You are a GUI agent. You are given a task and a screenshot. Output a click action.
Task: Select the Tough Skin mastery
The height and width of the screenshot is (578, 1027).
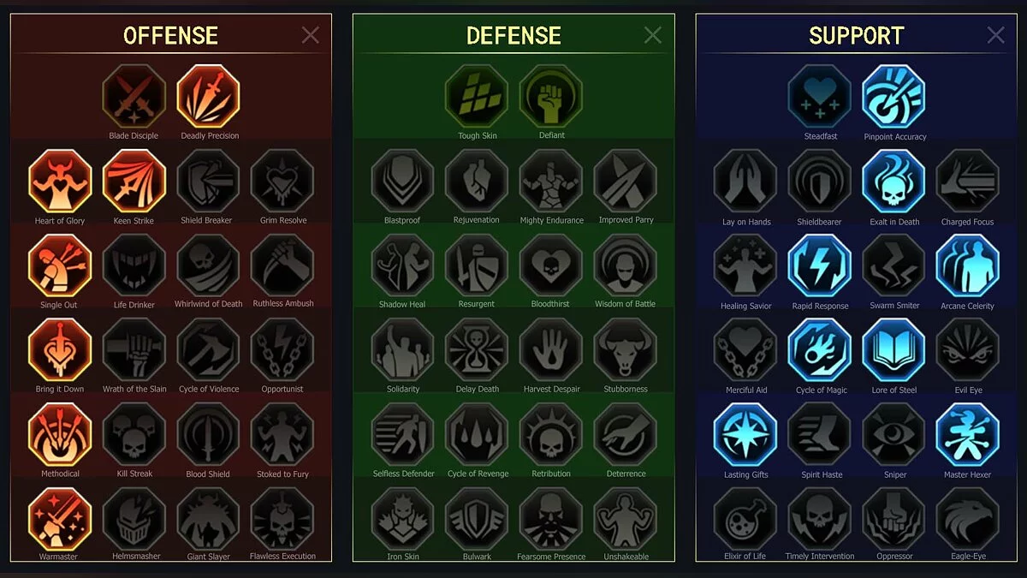pos(477,97)
